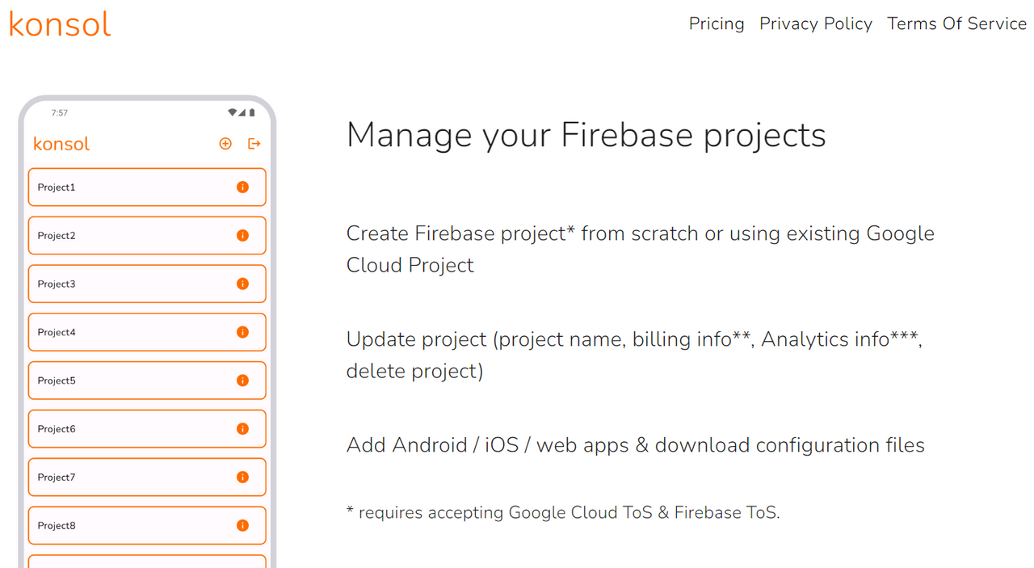Tap the info icon for Project3

[242, 284]
